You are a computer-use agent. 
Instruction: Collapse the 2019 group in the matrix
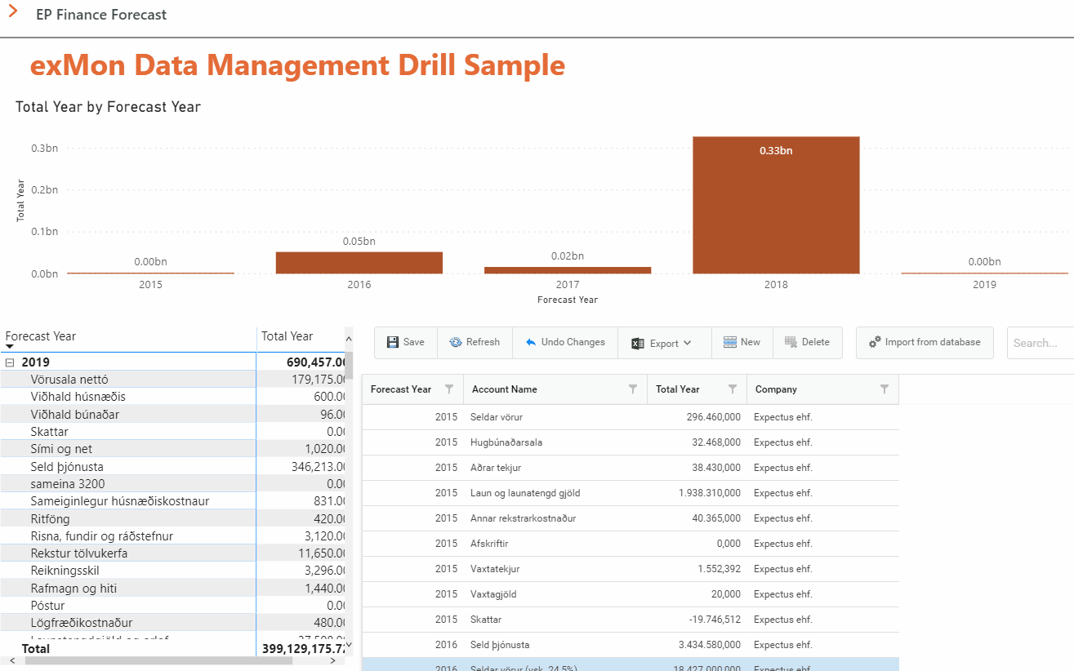(x=10, y=362)
